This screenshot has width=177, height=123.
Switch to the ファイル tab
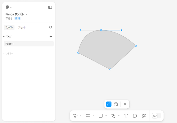(x=9, y=28)
